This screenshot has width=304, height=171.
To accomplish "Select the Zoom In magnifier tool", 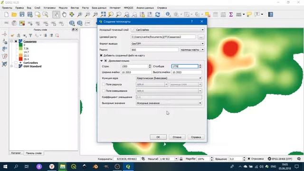I will (x=80, y=15).
